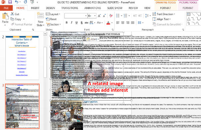Image resolution: width=201 pixels, height=130 pixels.
Task: Open the Paste options dropdown arrow
Action: click(5, 25)
